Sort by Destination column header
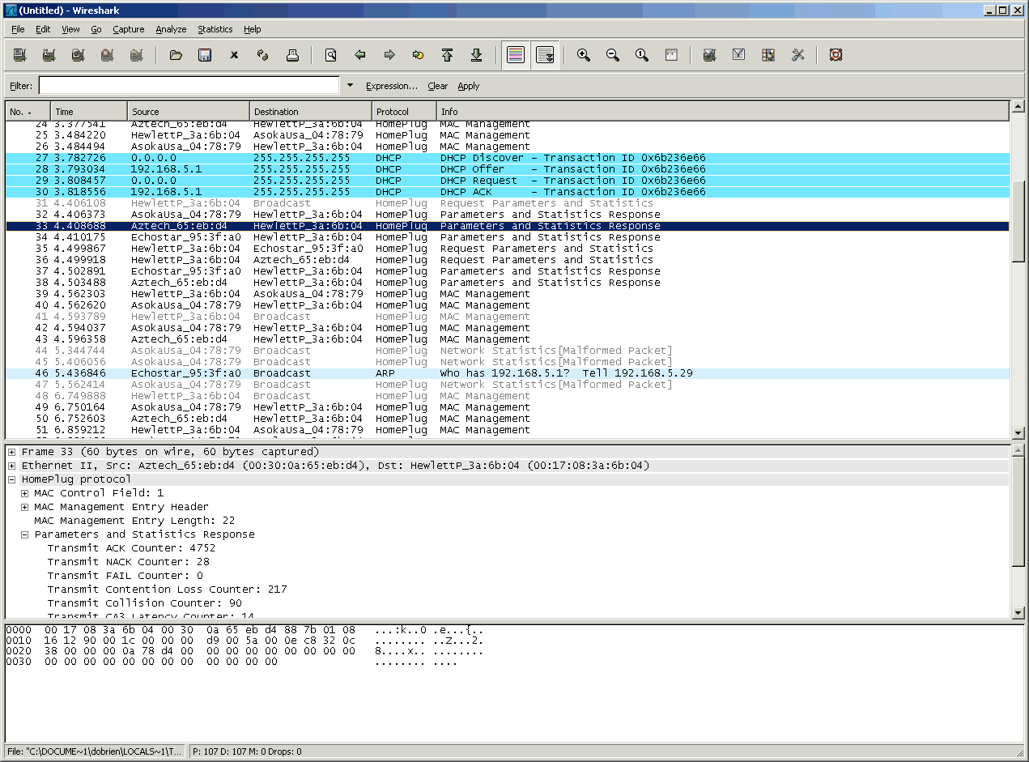Image resolution: width=1029 pixels, height=762 pixels. tap(311, 111)
